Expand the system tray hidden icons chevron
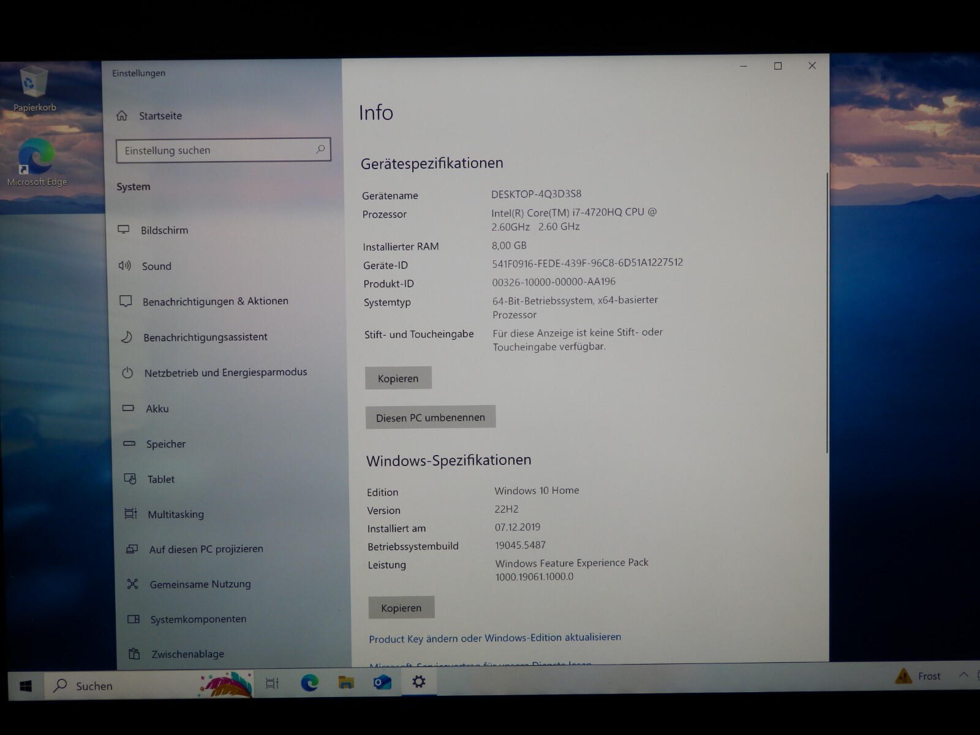The width and height of the screenshot is (980, 735). (x=963, y=674)
